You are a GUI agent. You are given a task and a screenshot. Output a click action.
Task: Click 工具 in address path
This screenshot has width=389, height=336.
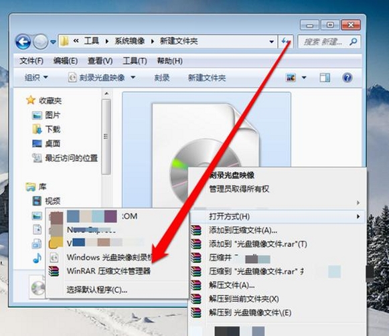pos(92,41)
